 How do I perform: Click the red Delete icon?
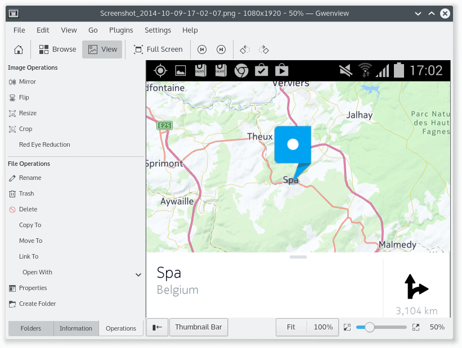click(x=12, y=210)
